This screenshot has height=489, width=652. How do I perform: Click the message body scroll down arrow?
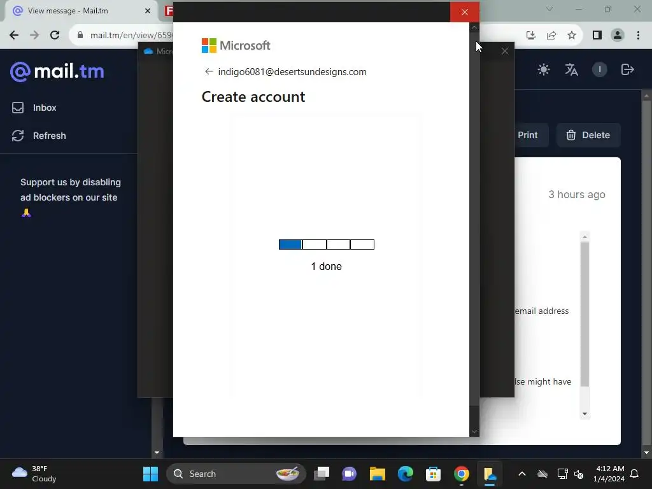pyautogui.click(x=585, y=414)
